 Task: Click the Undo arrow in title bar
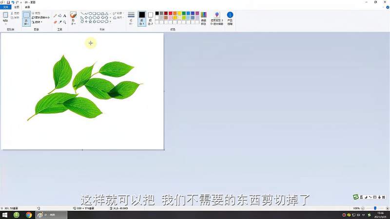[13, 2]
